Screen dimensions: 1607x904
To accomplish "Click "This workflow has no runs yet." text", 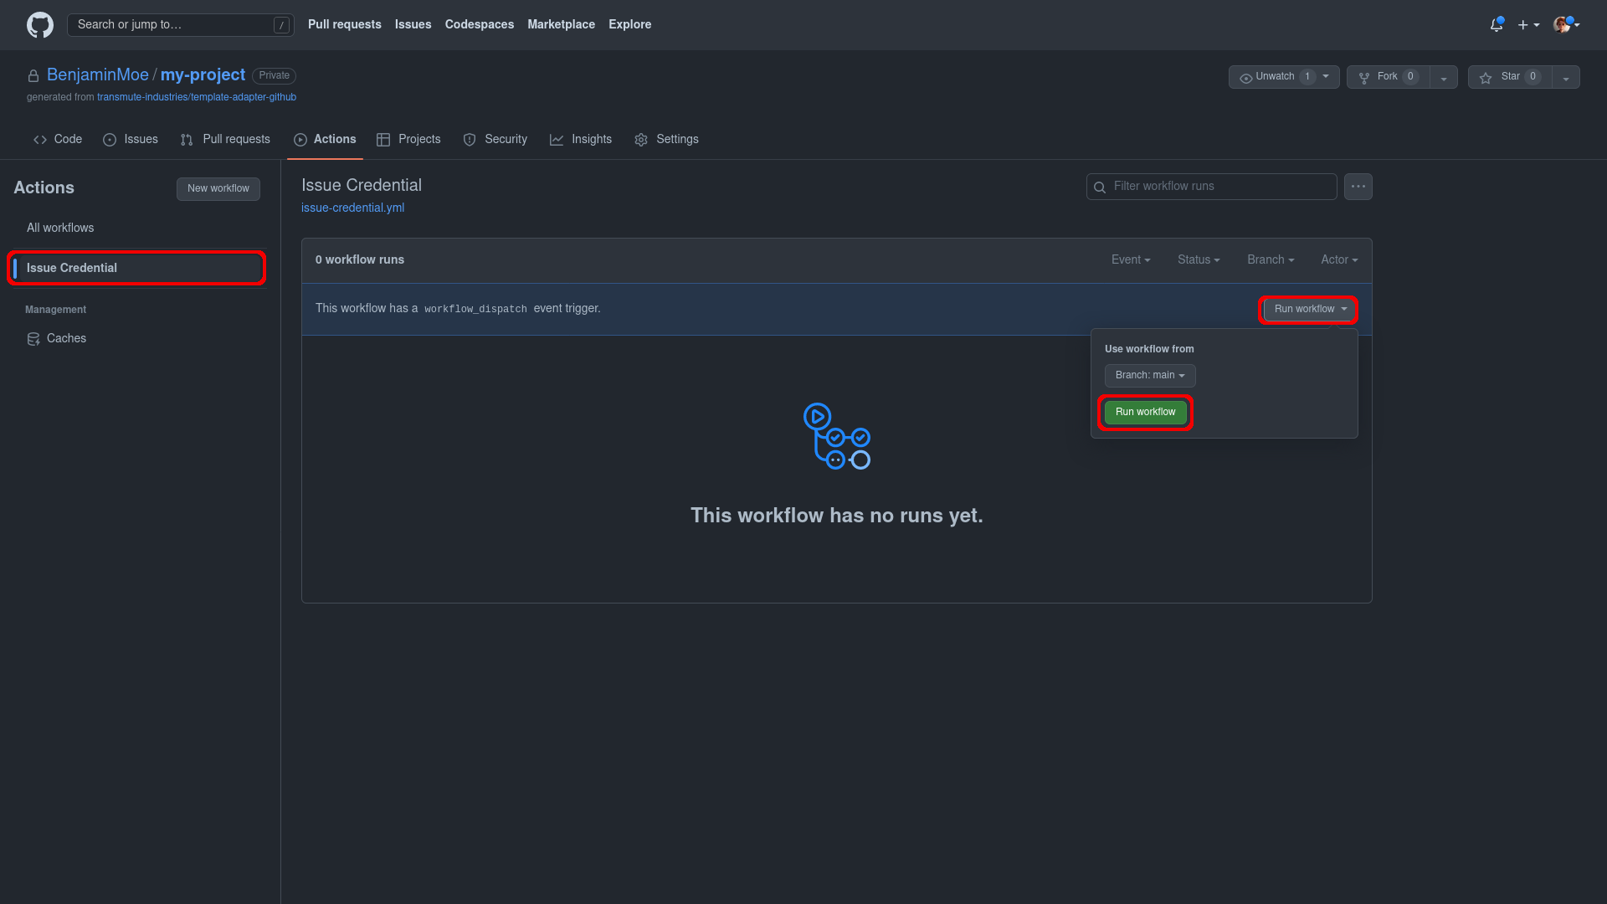I will tap(837, 516).
